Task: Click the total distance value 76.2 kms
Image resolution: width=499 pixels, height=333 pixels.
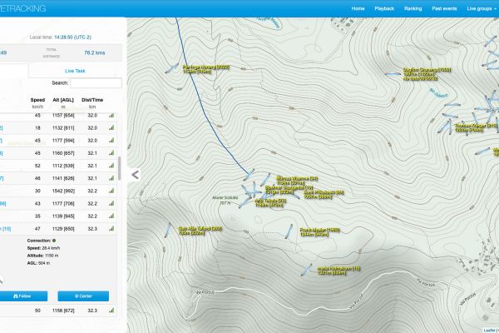Action: point(95,53)
